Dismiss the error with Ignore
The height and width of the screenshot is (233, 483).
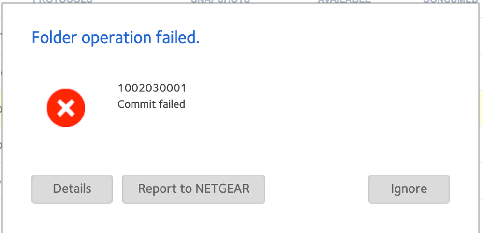(x=409, y=189)
